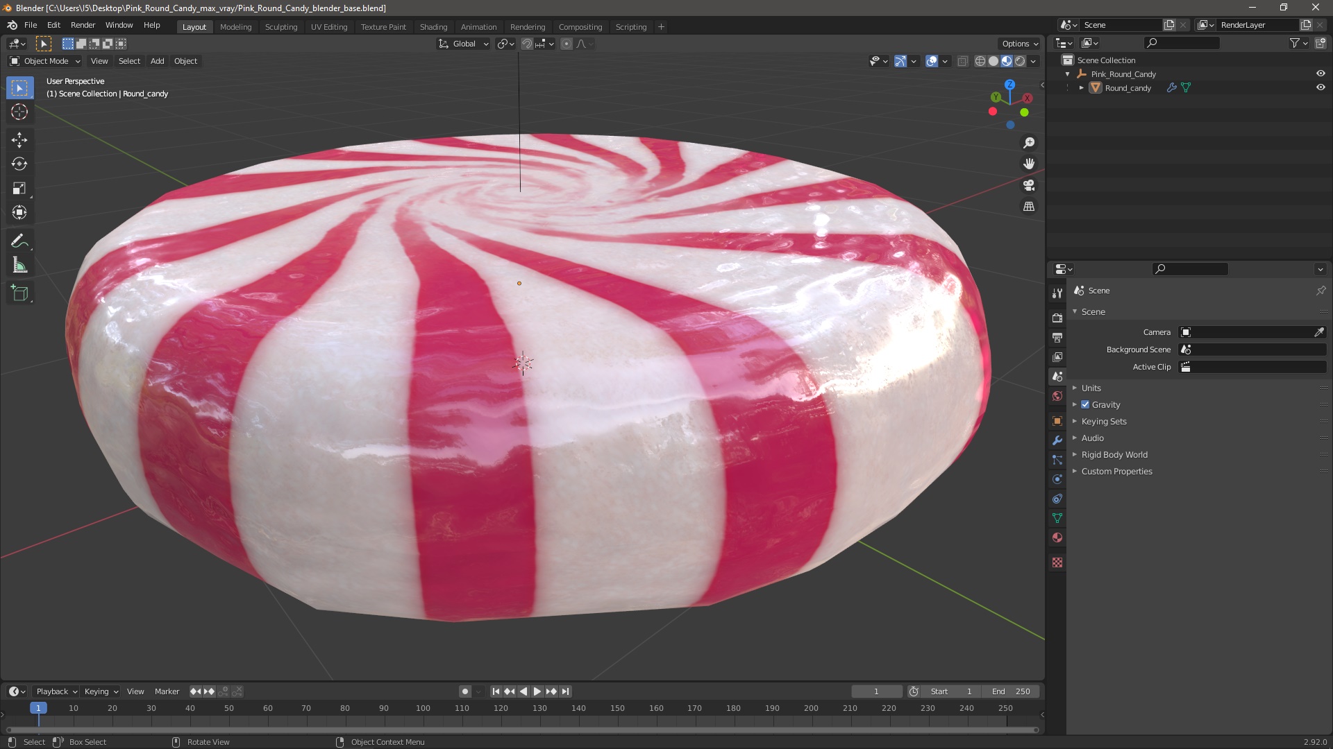
Task: Toggle proportional editing
Action: (567, 44)
